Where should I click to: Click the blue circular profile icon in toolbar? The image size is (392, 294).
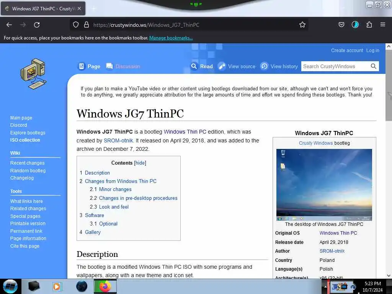click(355, 25)
